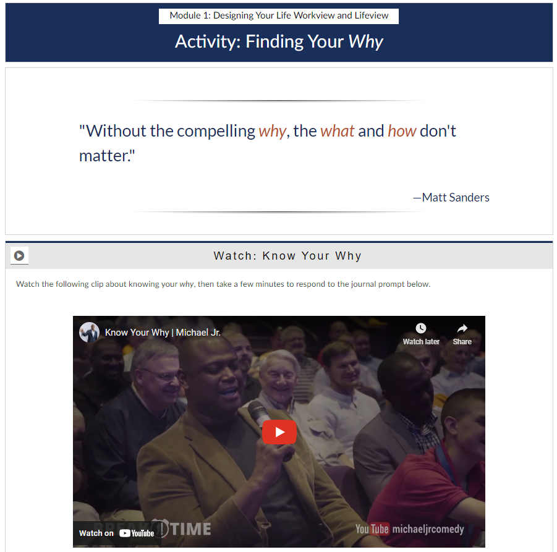Click the YouTube logo in Watch on button
This screenshot has width=557, height=552.
(137, 533)
